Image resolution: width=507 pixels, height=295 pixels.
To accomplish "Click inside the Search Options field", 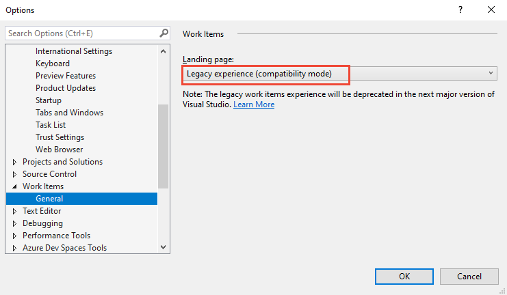I will coord(81,33).
